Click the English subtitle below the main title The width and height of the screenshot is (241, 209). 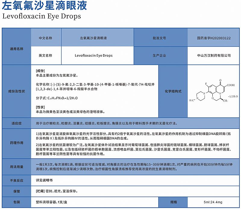point(42,16)
